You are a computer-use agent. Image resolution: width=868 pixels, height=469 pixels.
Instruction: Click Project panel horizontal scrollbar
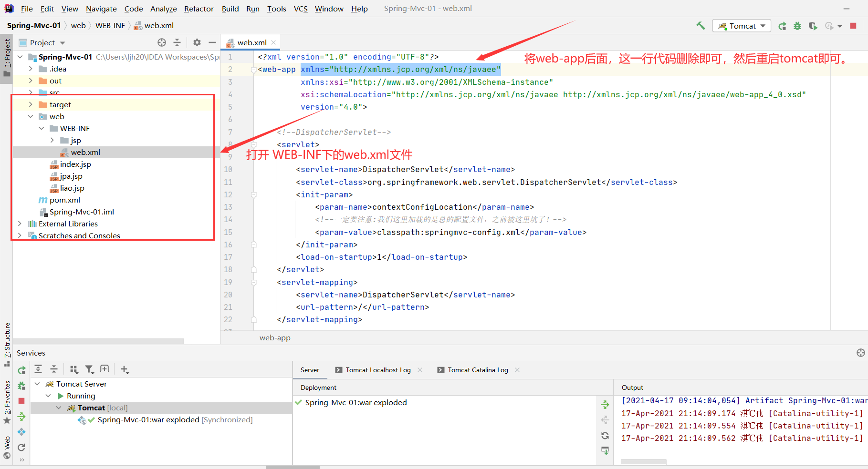point(98,341)
